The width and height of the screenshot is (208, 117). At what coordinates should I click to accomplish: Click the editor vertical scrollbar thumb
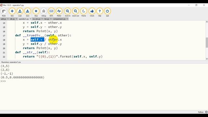(207, 43)
